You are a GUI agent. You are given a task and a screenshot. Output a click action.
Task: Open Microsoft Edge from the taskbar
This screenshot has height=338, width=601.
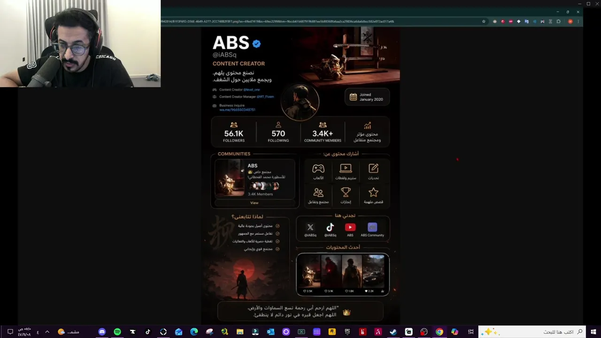click(x=194, y=332)
